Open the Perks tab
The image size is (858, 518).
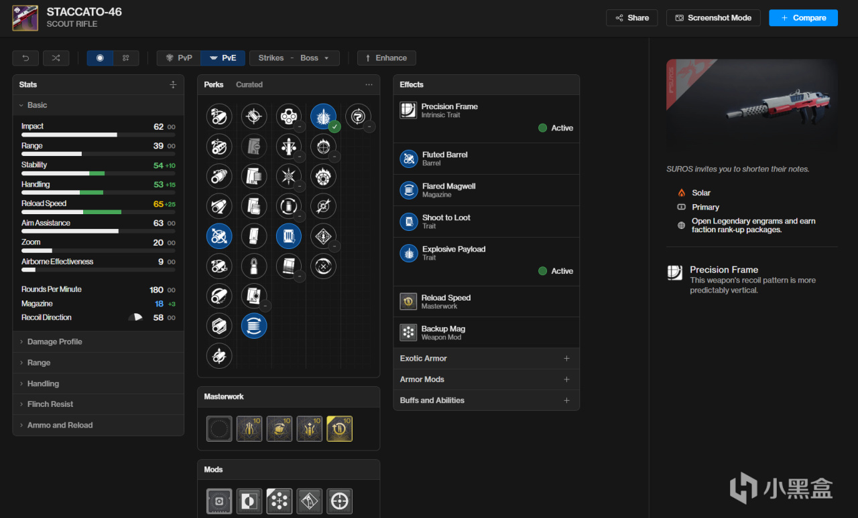tap(214, 85)
